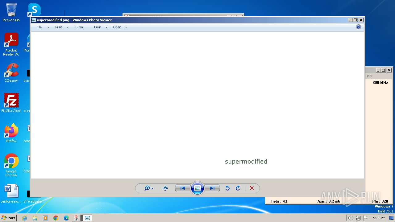Start the slide show with center button

[x=197, y=188]
